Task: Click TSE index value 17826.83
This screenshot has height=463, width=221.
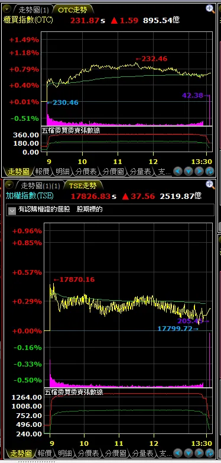Action: click(91, 196)
